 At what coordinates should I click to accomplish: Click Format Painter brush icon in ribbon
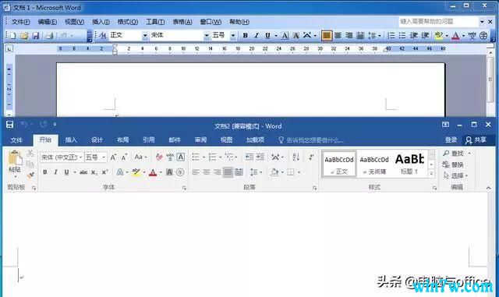(x=30, y=175)
